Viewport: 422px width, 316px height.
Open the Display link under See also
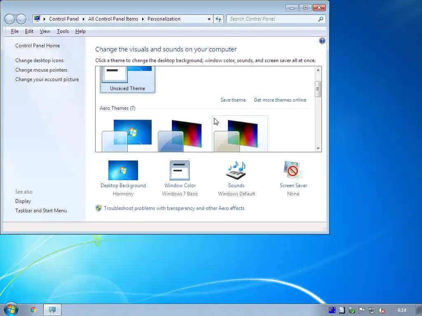click(x=23, y=201)
